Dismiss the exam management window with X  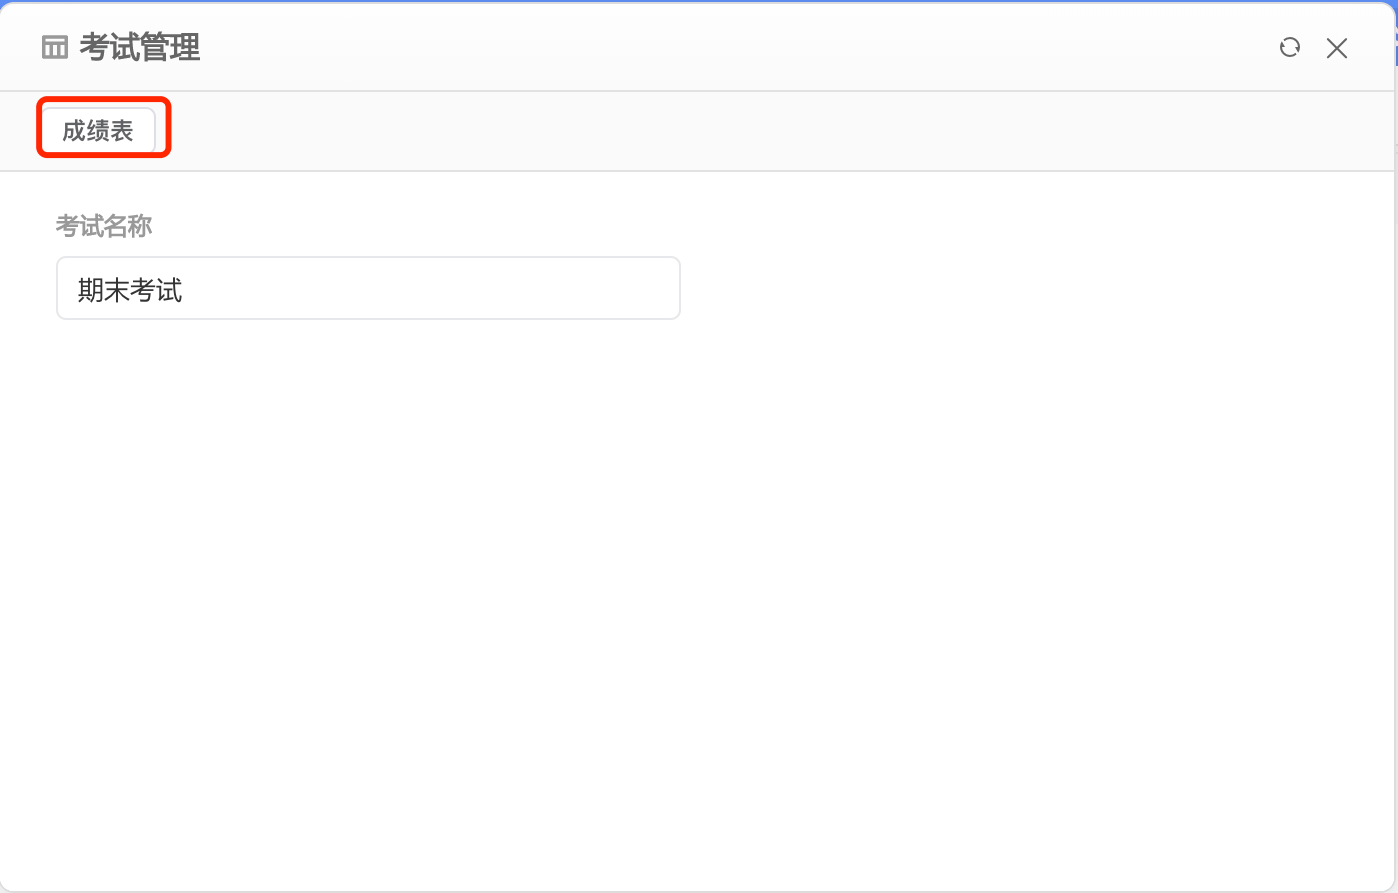[x=1337, y=48]
